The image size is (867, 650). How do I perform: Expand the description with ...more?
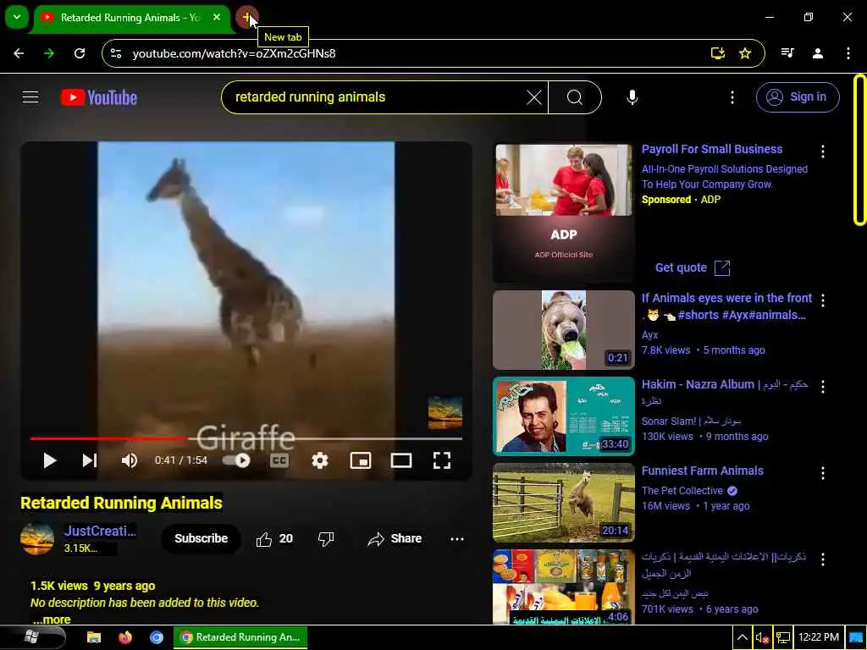[x=52, y=620]
